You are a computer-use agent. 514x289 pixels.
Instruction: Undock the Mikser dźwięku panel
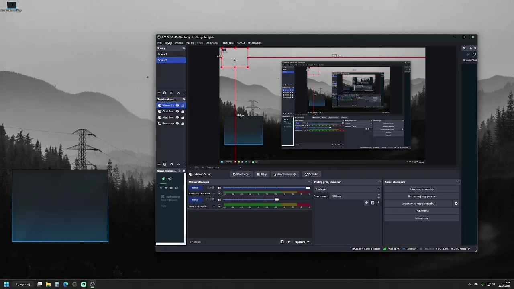pyautogui.click(x=309, y=182)
